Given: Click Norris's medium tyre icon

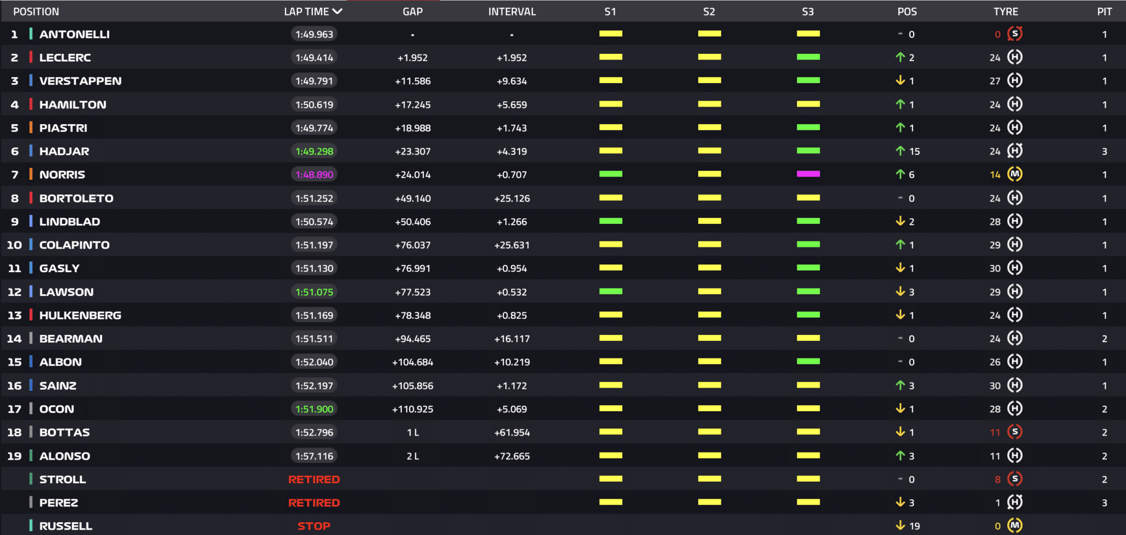Looking at the screenshot, I should 1014,174.
